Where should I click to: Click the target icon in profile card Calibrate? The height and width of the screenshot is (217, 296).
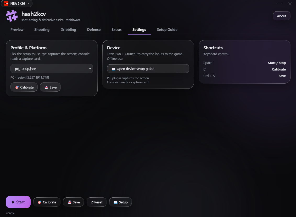pos(17,87)
